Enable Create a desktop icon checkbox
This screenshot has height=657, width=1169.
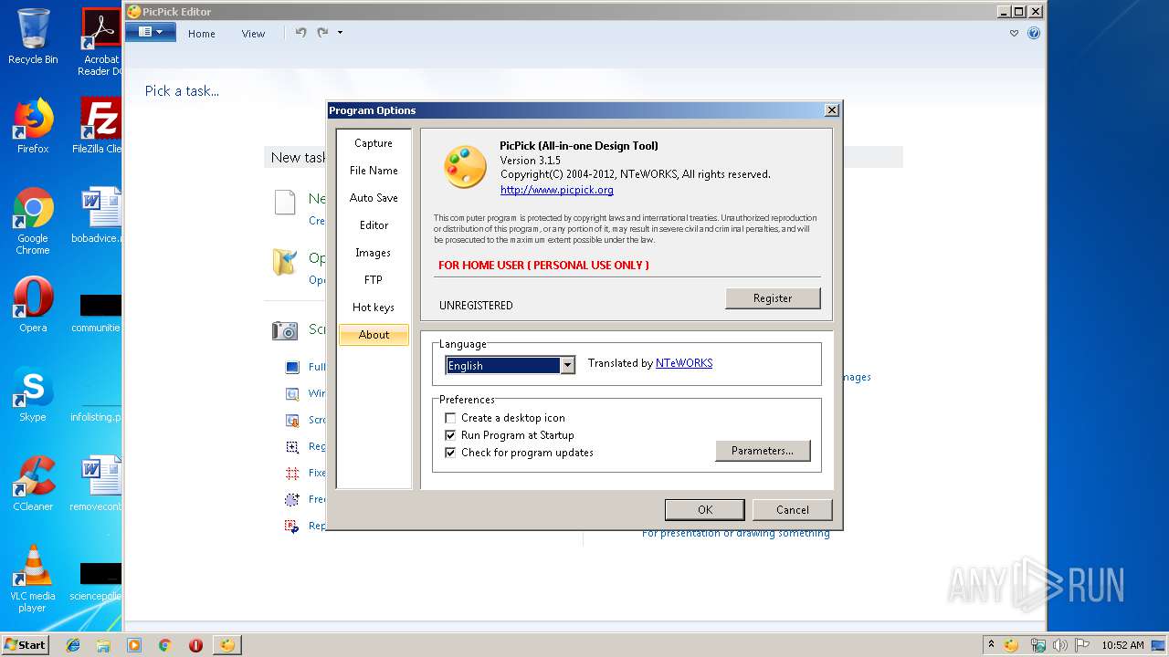pos(450,418)
